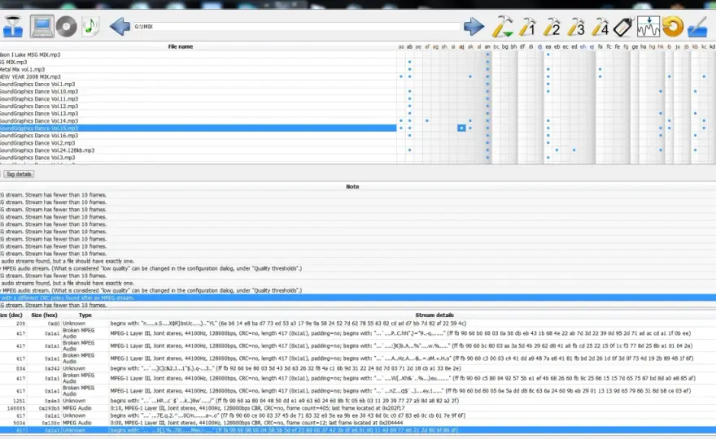Screen dimensions: 716x439
Task: Click the Note column header
Action: click(x=352, y=187)
